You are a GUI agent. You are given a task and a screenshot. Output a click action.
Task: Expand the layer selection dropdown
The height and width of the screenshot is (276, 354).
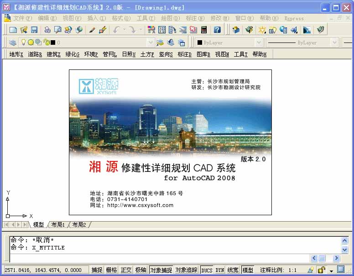[150, 42]
